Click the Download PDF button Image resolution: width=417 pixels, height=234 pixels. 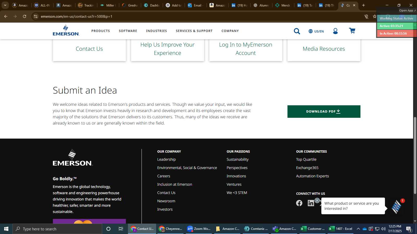pos(324,112)
